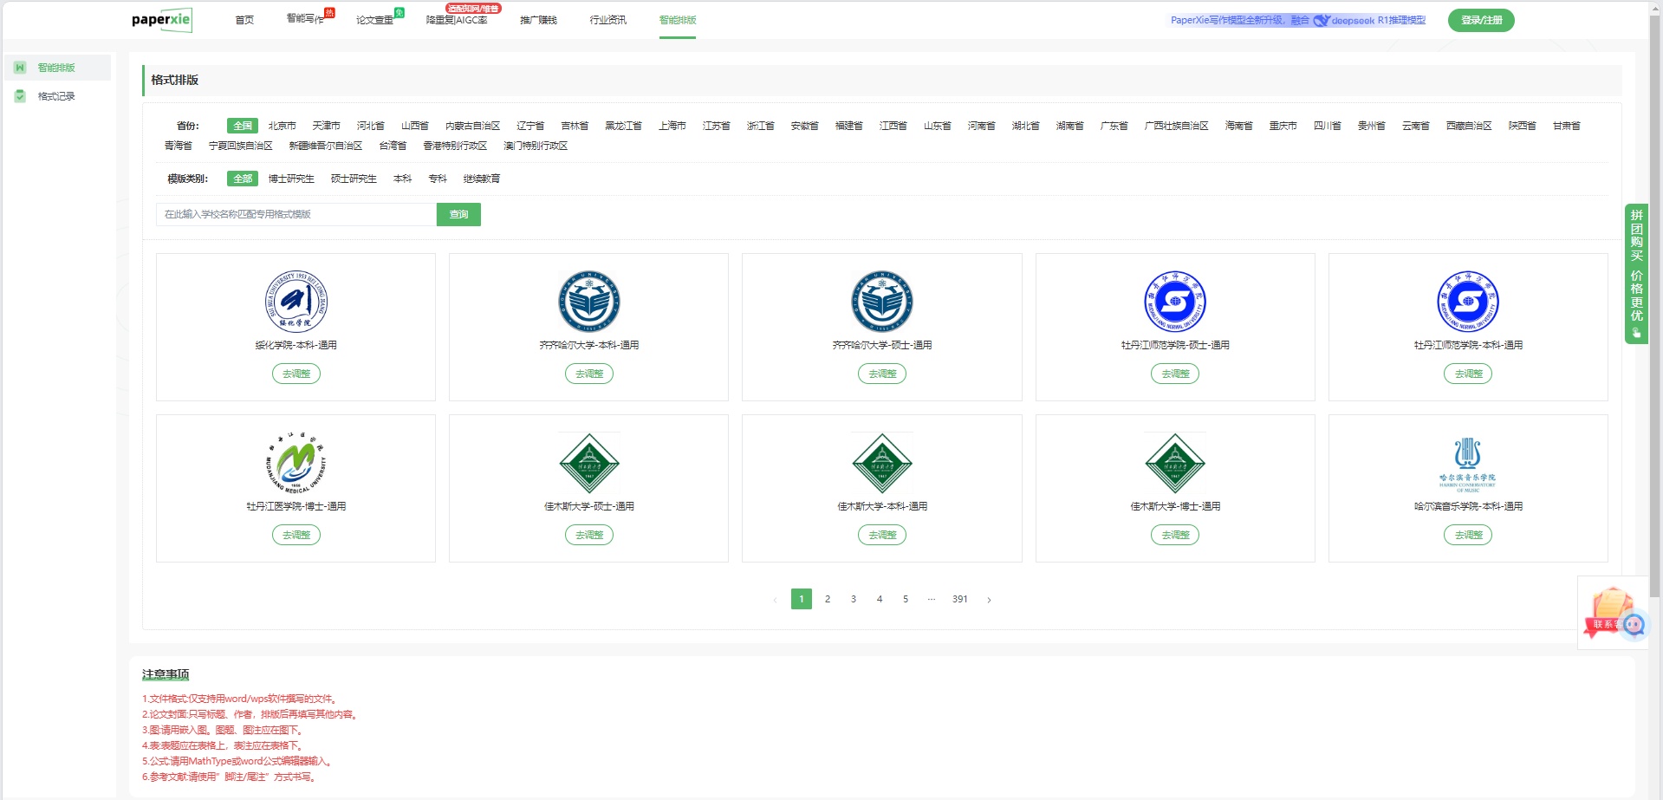This screenshot has height=800, width=1663.
Task: Click the 佳木斯大学-本科-通用 emblem
Action: (x=882, y=463)
